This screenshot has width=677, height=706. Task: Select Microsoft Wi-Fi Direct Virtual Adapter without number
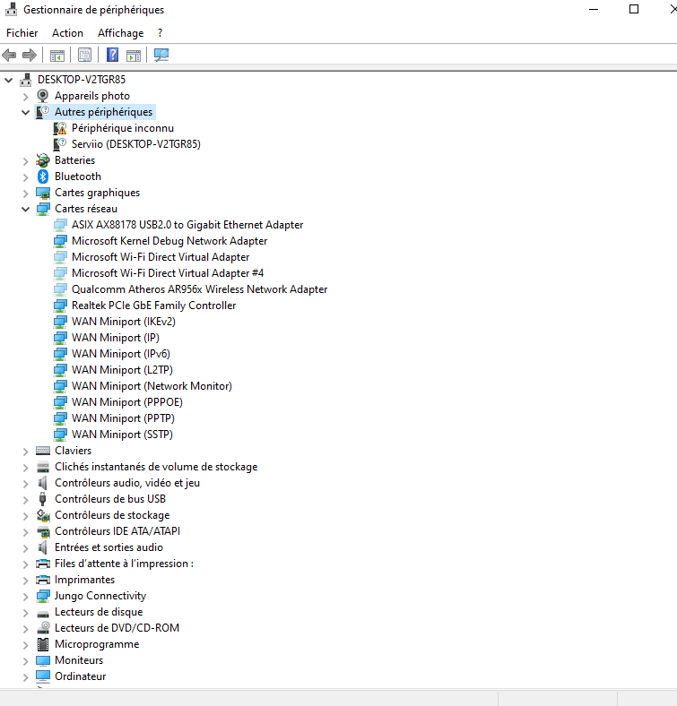[161, 257]
